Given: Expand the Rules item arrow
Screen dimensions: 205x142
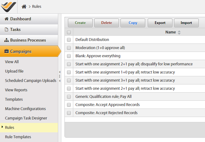Looking at the screenshot, I should (2, 127).
